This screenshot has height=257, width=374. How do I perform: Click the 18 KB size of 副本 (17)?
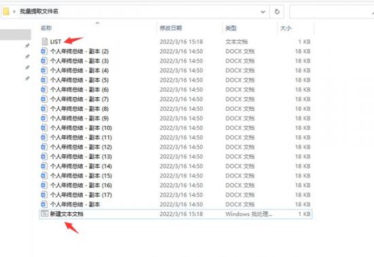click(x=303, y=194)
